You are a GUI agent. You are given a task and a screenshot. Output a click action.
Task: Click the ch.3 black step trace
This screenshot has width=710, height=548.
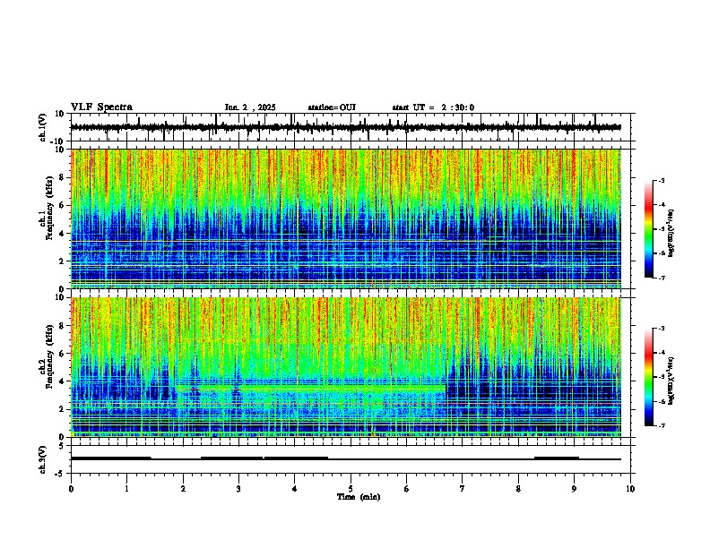pyautogui.click(x=345, y=458)
